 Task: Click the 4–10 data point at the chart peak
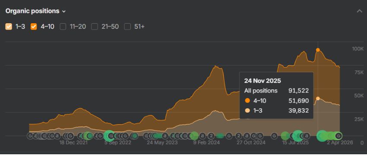coord(318,50)
